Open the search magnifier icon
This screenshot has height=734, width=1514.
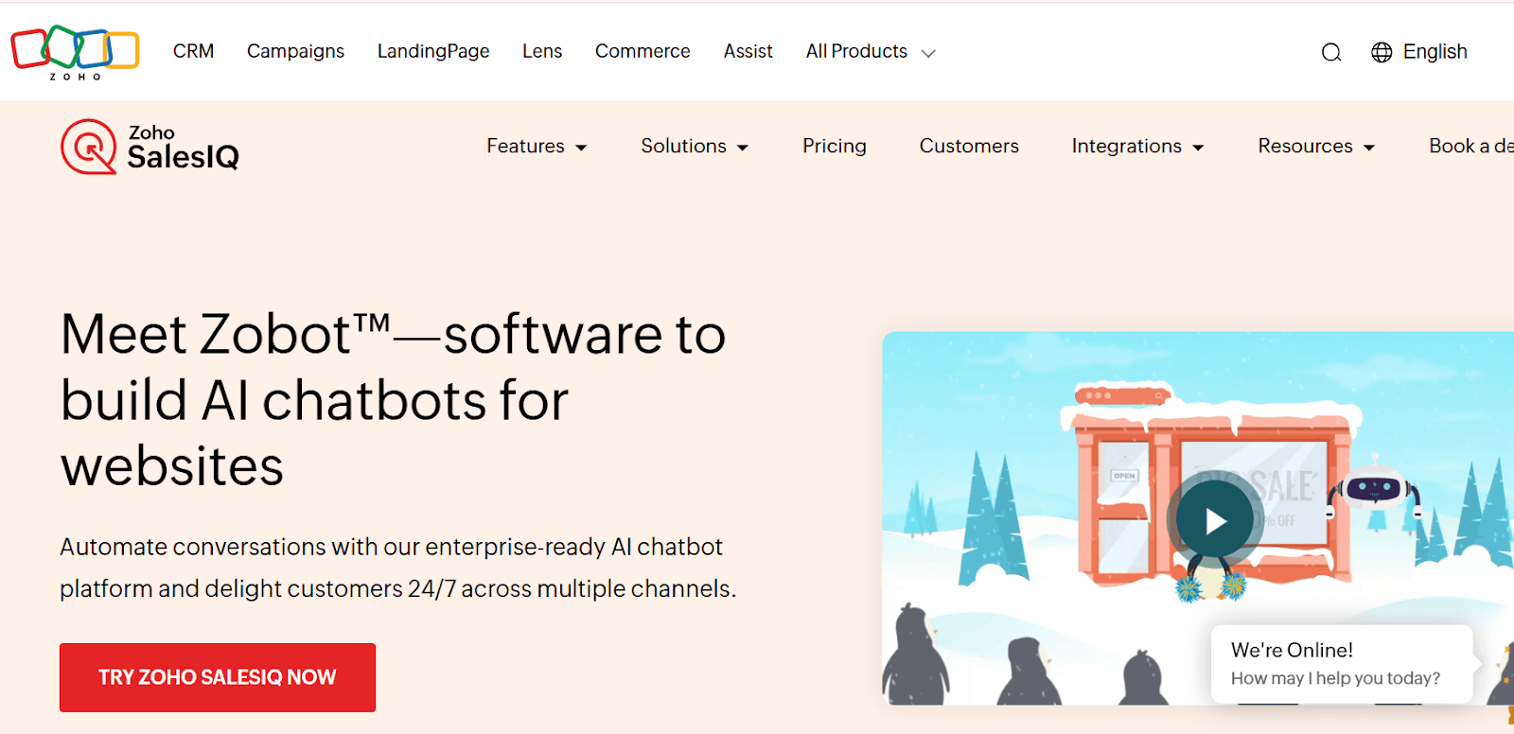tap(1331, 52)
